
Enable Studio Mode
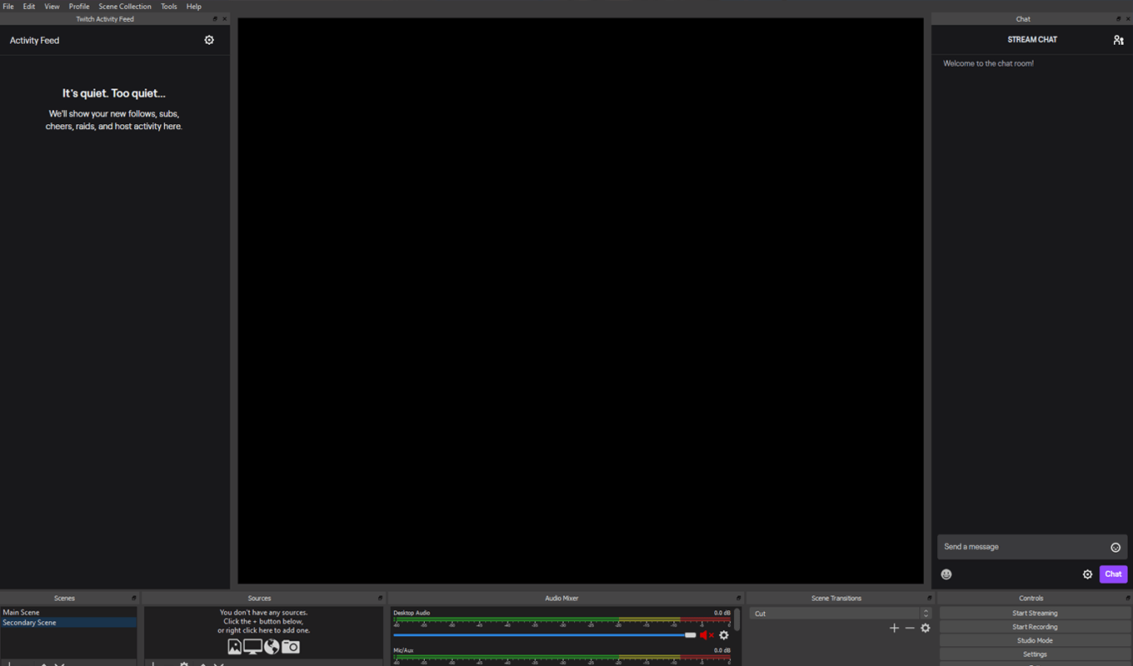click(x=1035, y=641)
